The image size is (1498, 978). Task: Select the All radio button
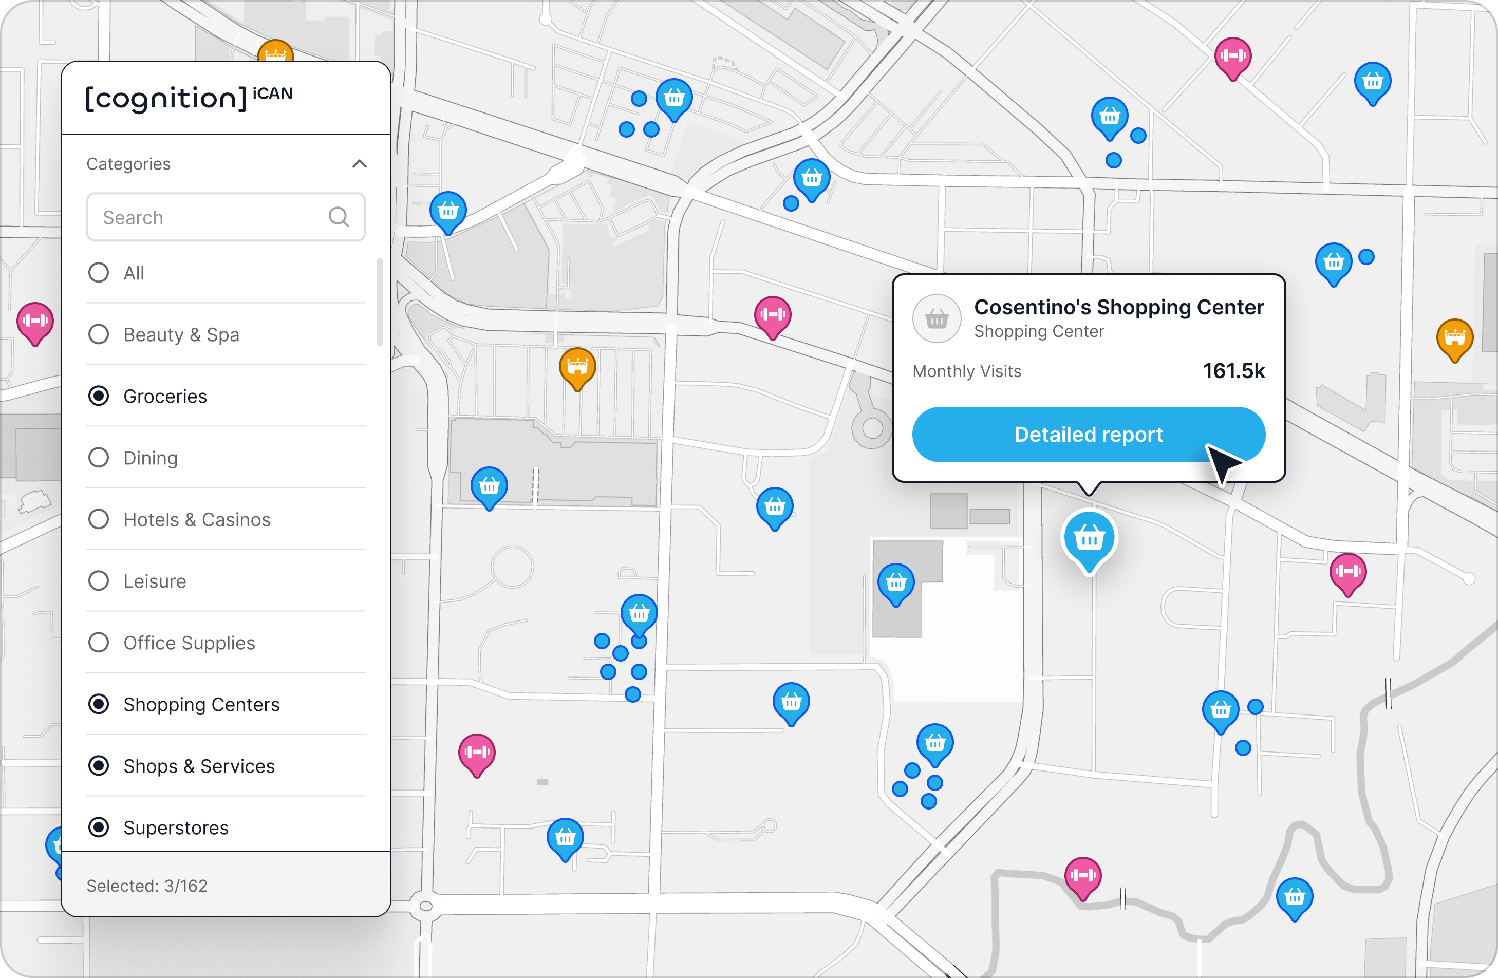[x=98, y=273]
